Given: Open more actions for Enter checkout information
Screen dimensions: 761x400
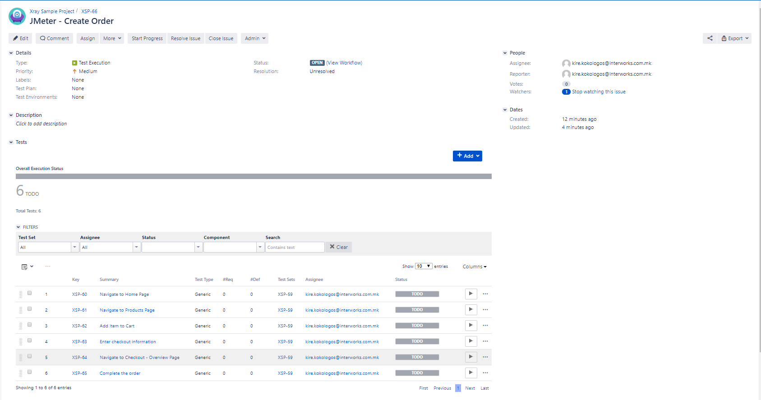Looking at the screenshot, I should [x=485, y=341].
